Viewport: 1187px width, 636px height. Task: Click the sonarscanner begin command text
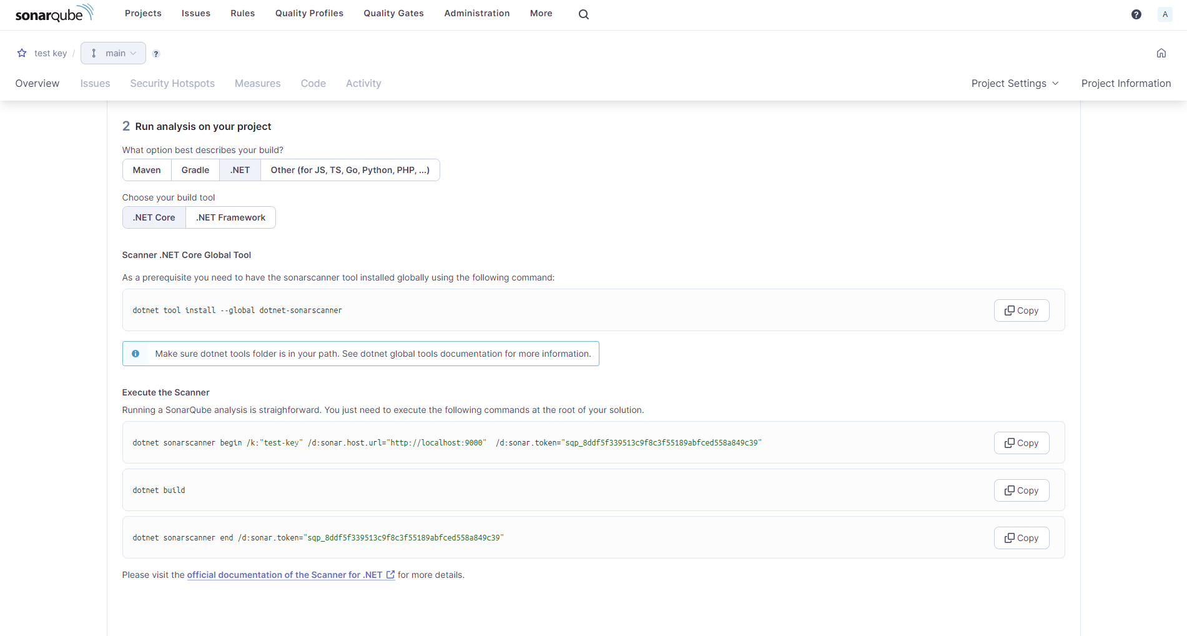tap(447, 443)
